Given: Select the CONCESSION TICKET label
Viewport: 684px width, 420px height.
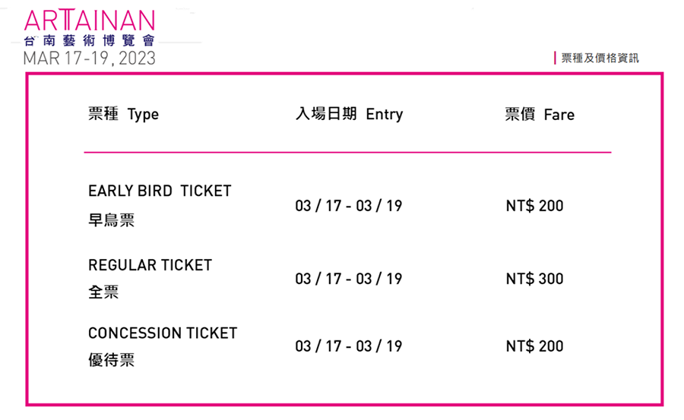Looking at the screenshot, I should [x=163, y=333].
